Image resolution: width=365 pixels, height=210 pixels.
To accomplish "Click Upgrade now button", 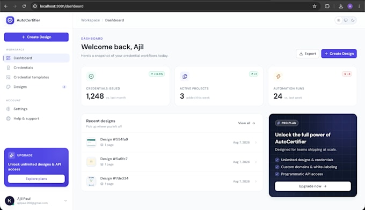I will coord(313,186).
